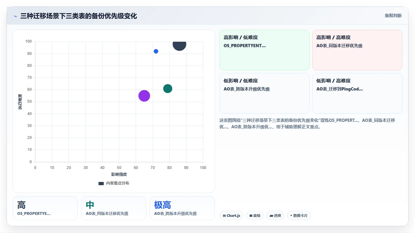Click the 表格 tag
The width and height of the screenshot is (415, 233).
255,216
